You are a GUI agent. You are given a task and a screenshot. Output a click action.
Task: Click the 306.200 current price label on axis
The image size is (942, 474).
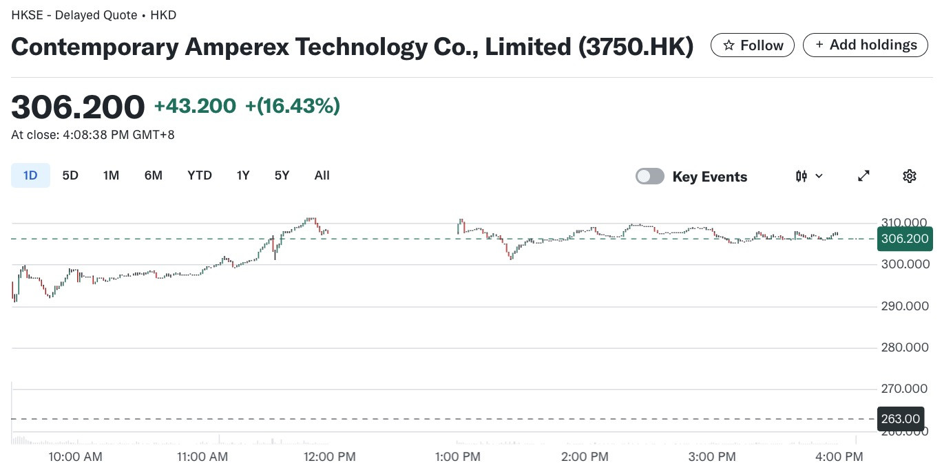point(905,239)
